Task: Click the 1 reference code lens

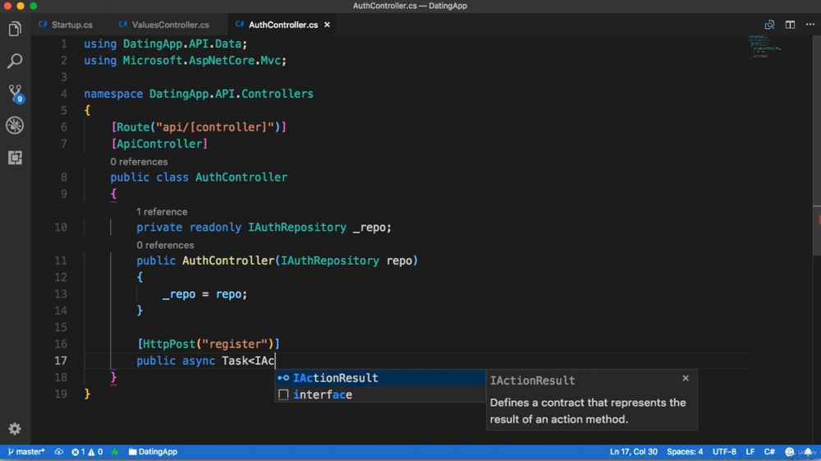Action: coord(162,212)
